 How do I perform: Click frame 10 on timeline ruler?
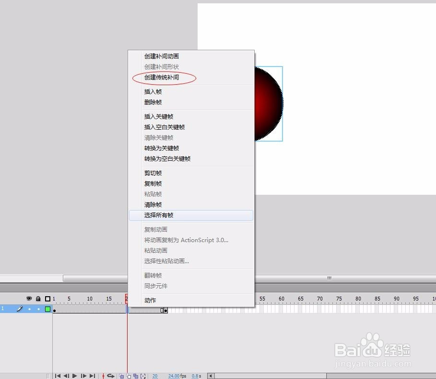[x=90, y=299]
